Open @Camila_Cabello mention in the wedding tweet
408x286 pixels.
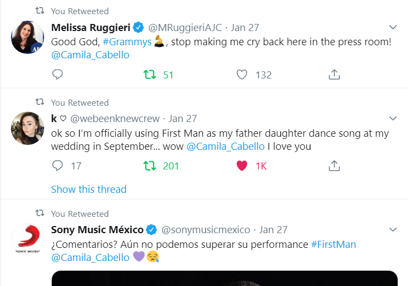click(226, 147)
